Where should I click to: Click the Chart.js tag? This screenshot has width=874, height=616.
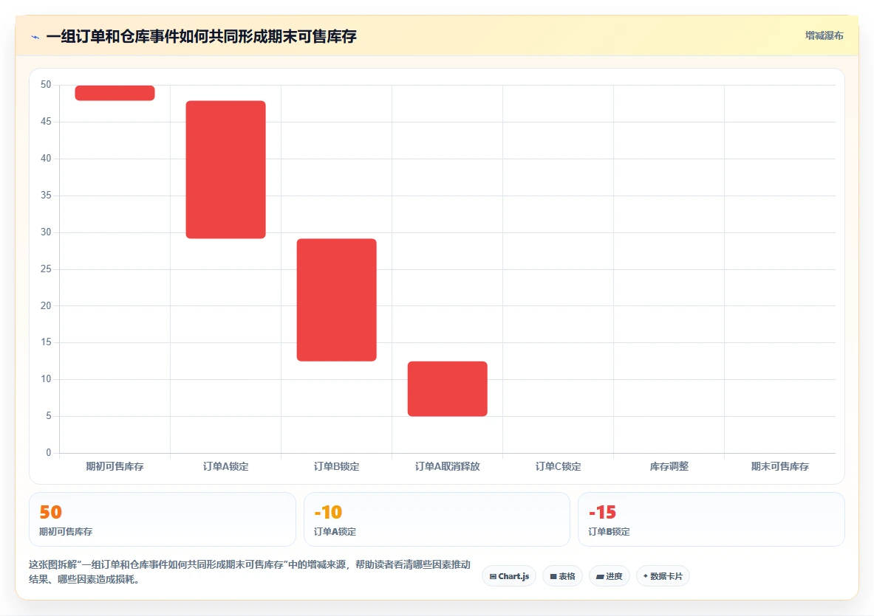(509, 576)
